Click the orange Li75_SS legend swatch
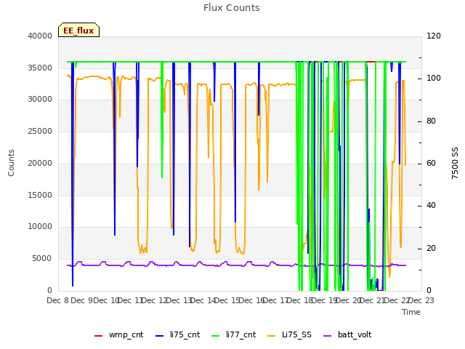465x349 pixels. pyautogui.click(x=271, y=336)
